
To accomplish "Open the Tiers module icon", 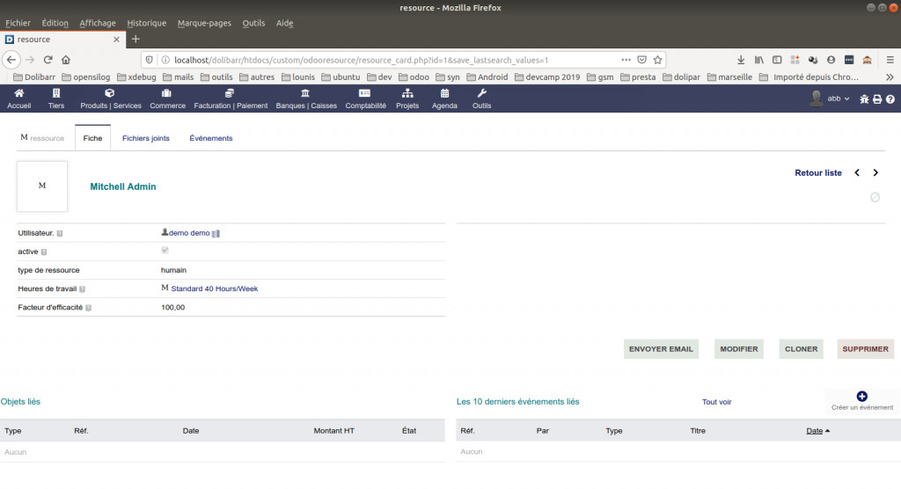I will click(56, 93).
